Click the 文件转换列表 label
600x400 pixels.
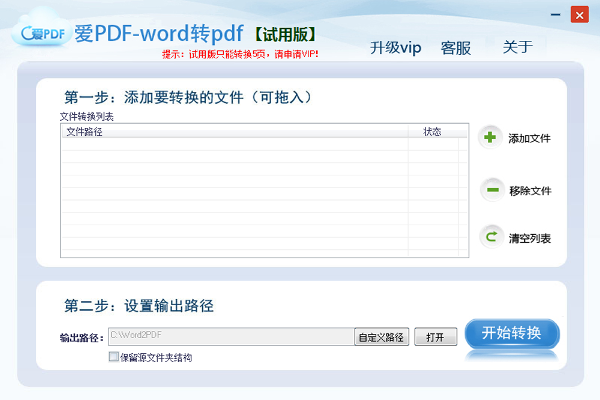(87, 117)
